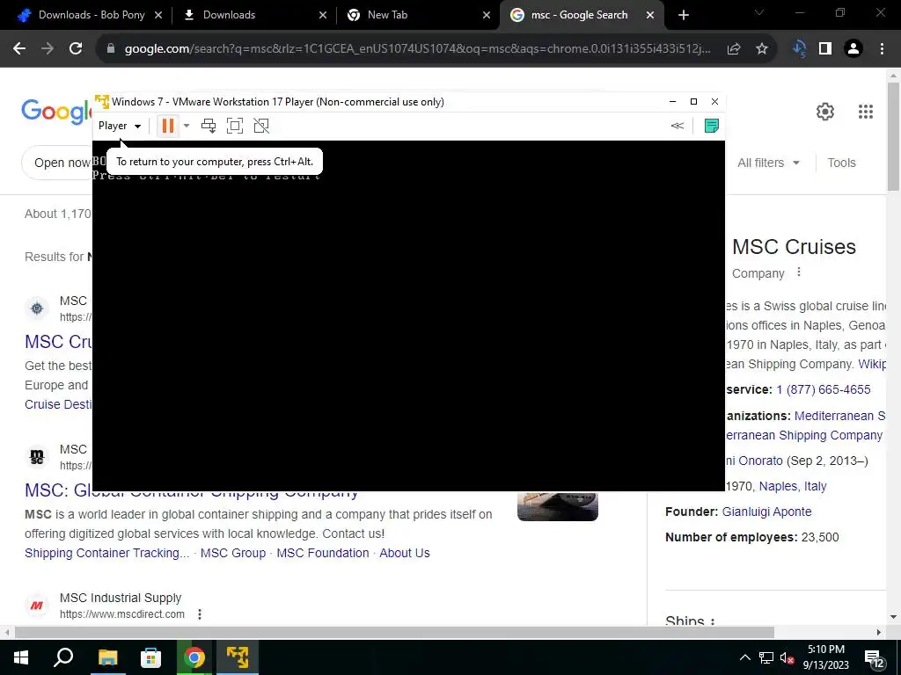Open a new Chrome tab with plus button

pos(683,16)
